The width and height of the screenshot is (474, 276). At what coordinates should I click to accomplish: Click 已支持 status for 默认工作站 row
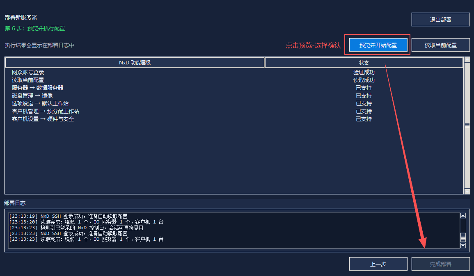(x=364, y=104)
